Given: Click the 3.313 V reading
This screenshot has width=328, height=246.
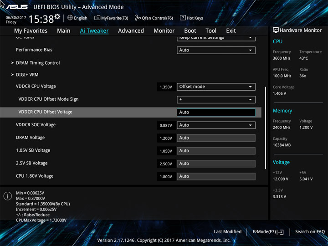Looking at the screenshot, I should (x=279, y=197).
